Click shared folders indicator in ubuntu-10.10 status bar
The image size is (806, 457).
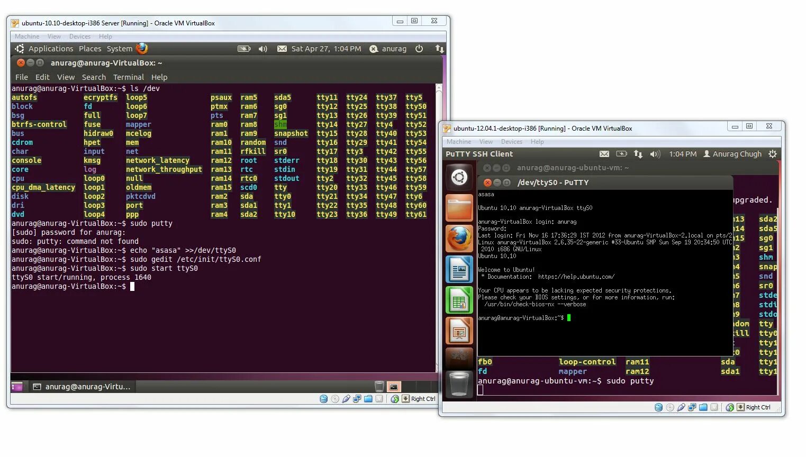tap(368, 399)
